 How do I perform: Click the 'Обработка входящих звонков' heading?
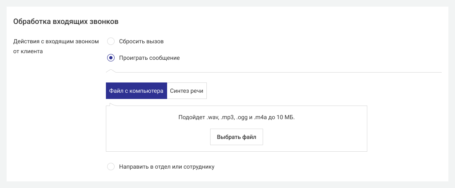[66, 21]
